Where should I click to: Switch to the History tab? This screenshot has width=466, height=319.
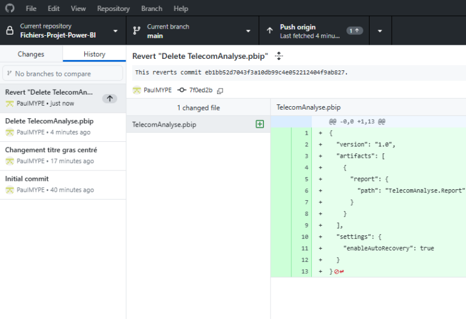tap(94, 54)
